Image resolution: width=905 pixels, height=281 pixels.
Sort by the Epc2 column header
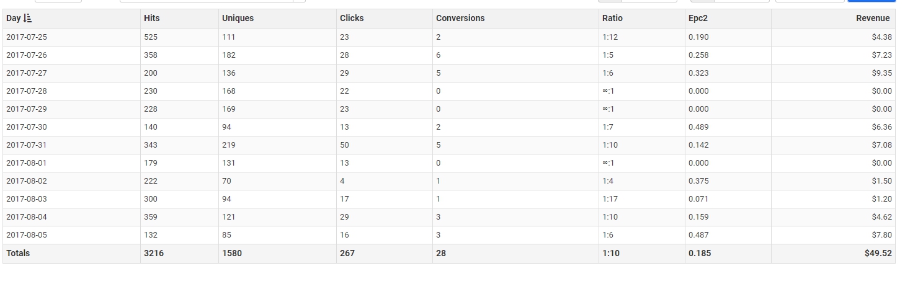coord(698,19)
